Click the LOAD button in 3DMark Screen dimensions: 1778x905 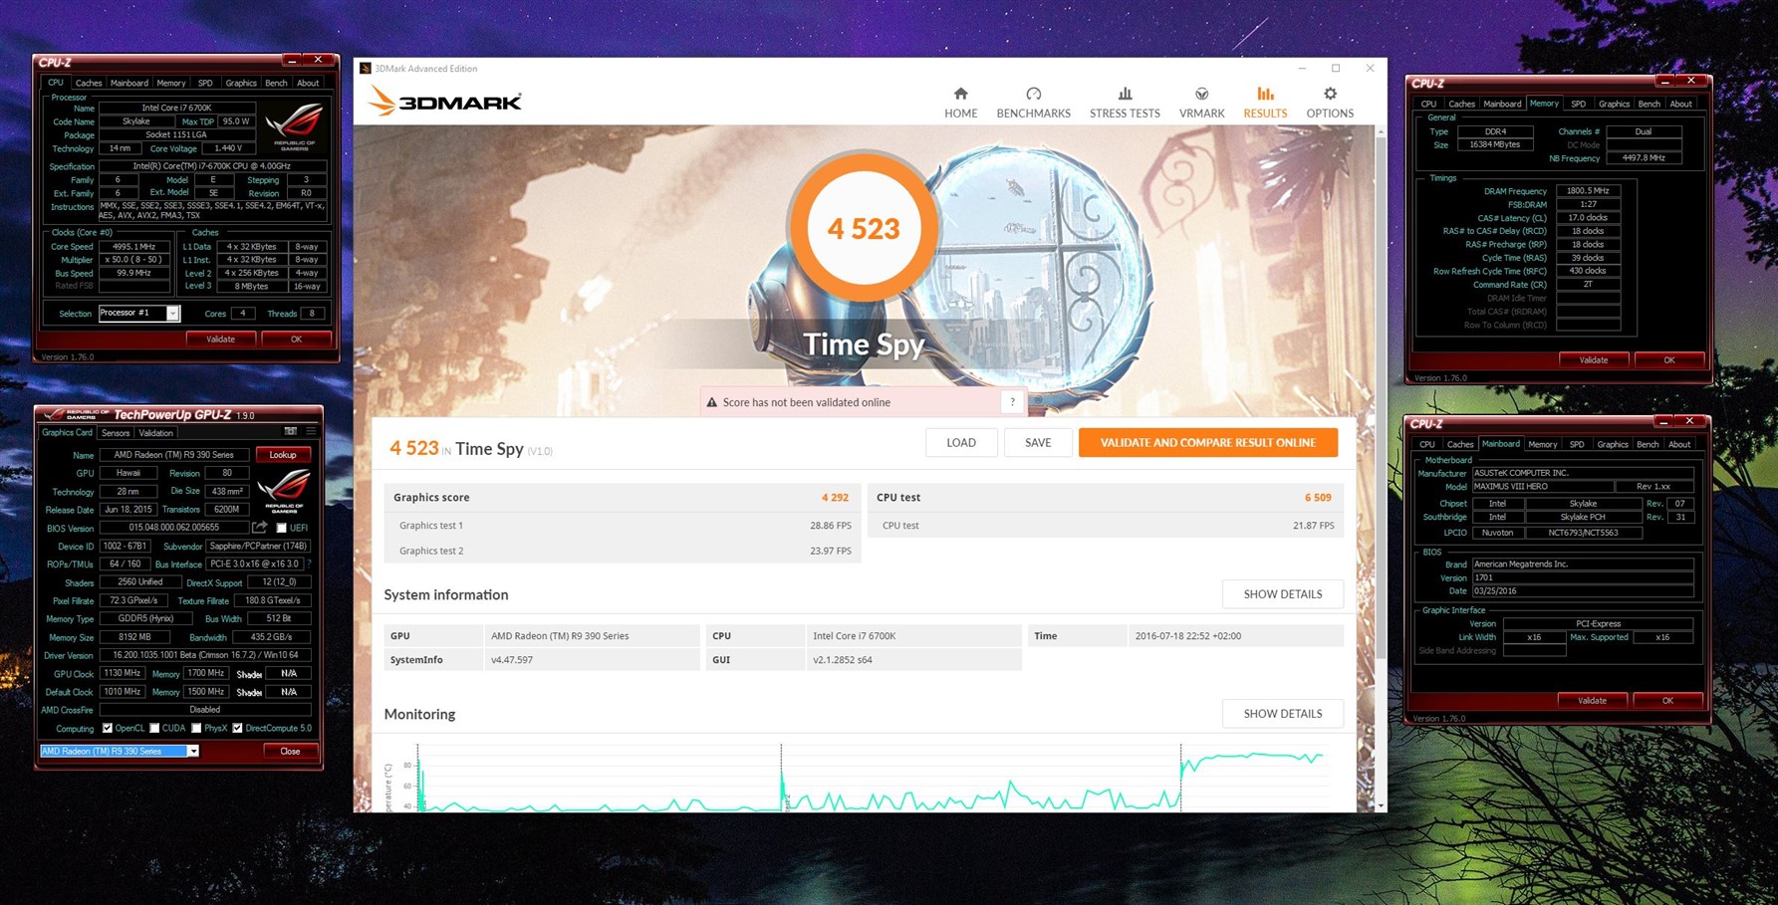coord(960,442)
